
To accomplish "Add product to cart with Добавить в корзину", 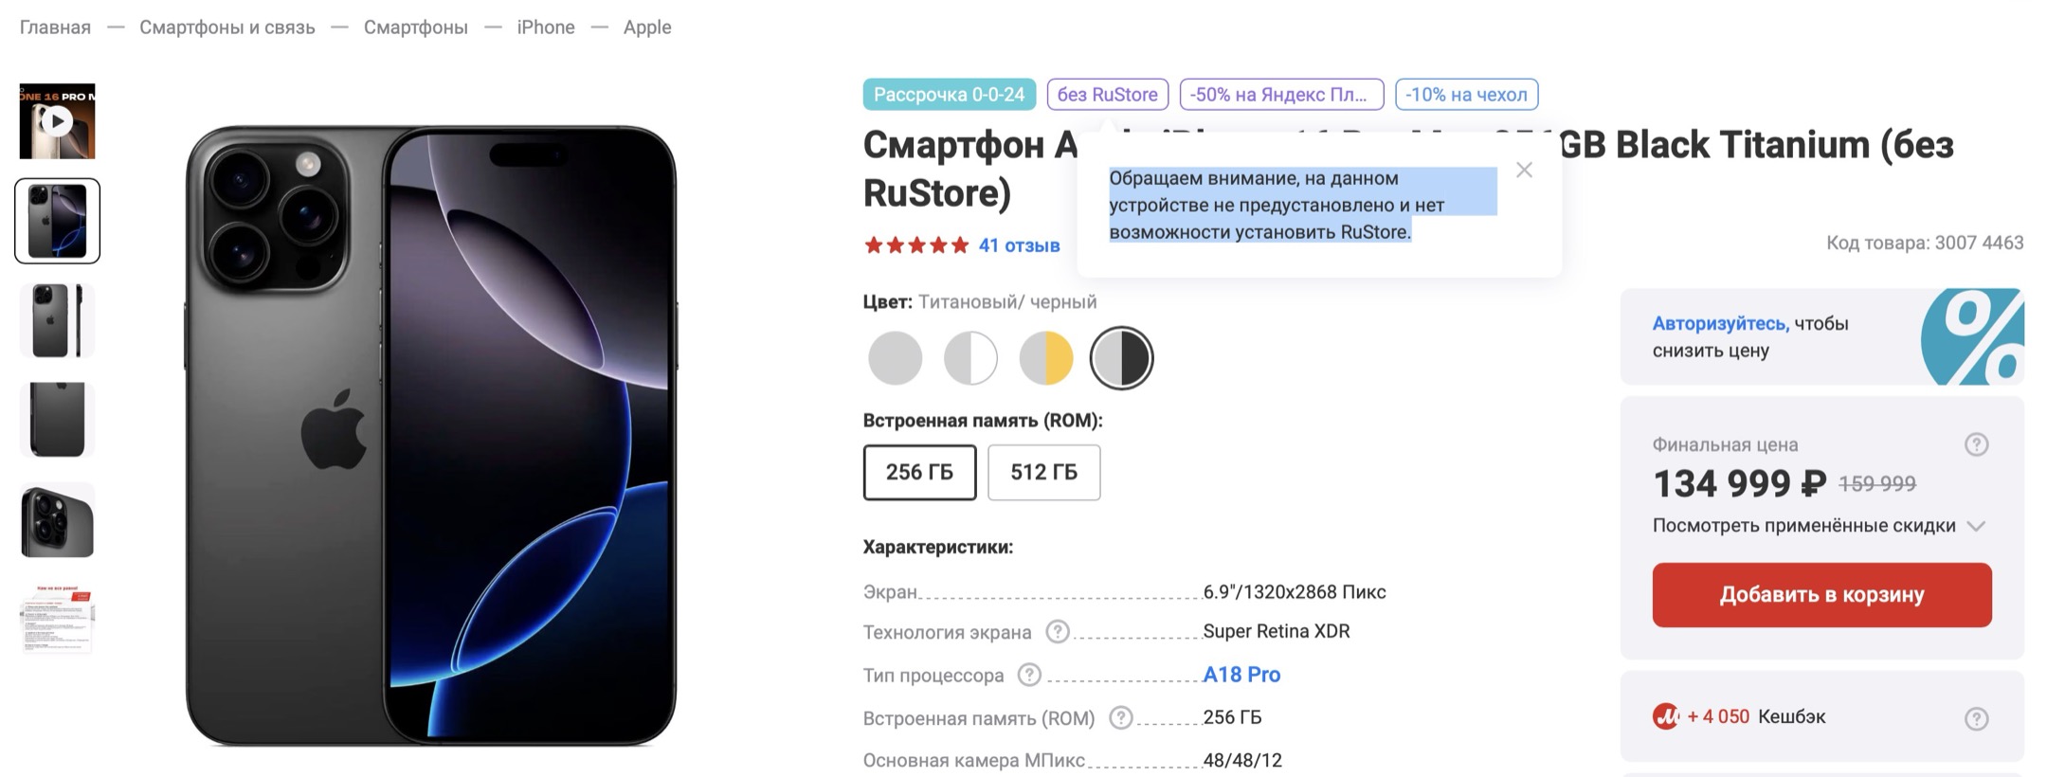I will [x=1821, y=595].
